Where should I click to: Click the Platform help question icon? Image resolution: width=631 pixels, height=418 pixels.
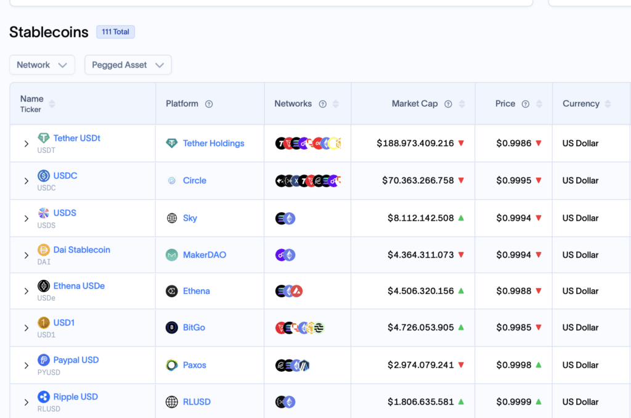(209, 104)
